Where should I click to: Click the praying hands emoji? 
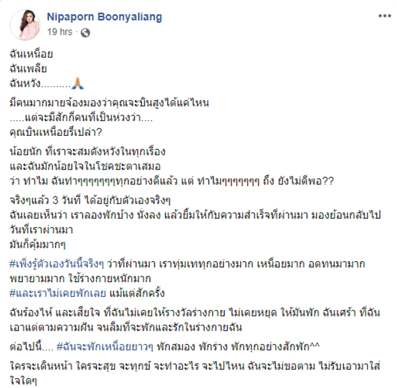[x=77, y=83]
